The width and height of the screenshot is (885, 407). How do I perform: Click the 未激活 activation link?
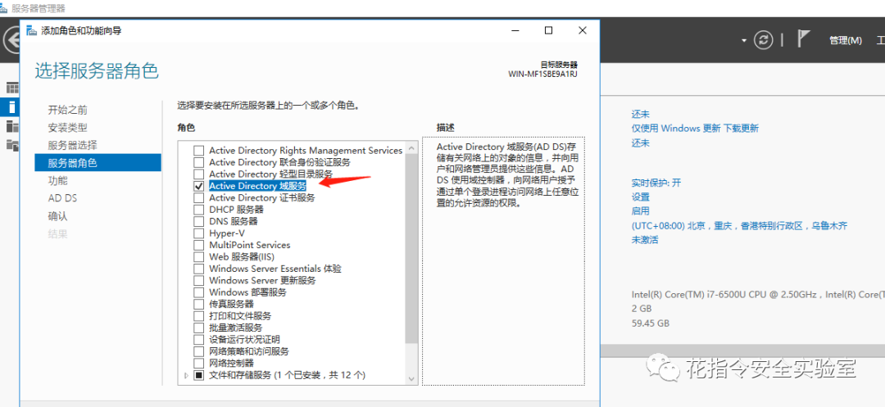645,240
